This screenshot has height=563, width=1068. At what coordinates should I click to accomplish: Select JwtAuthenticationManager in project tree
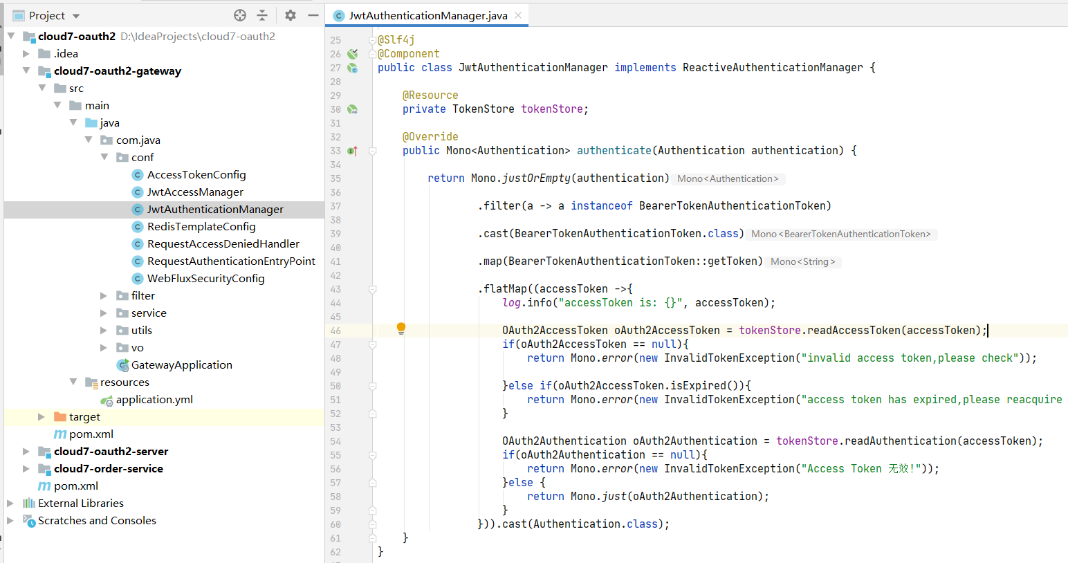(x=215, y=209)
